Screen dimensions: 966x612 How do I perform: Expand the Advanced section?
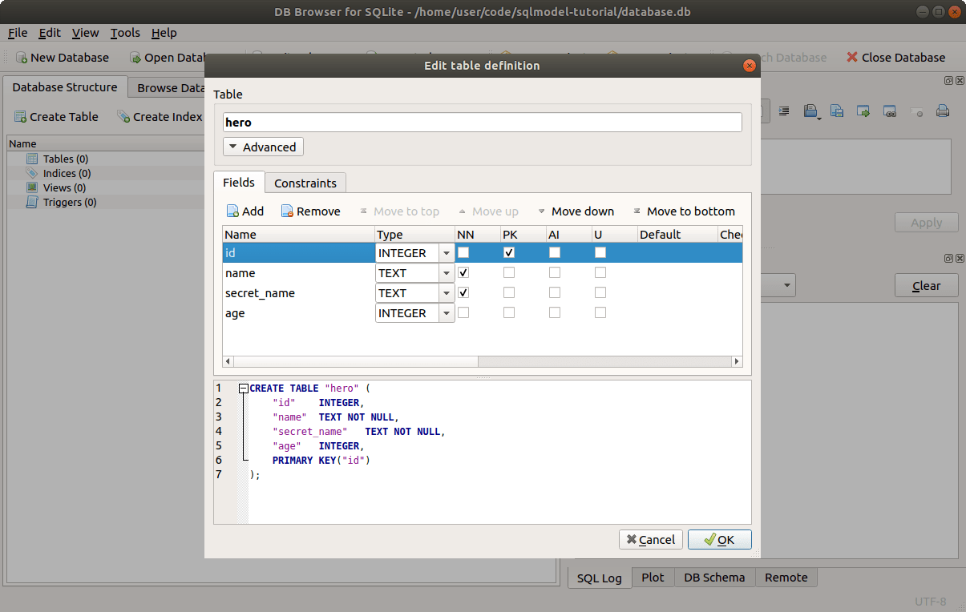(x=263, y=147)
